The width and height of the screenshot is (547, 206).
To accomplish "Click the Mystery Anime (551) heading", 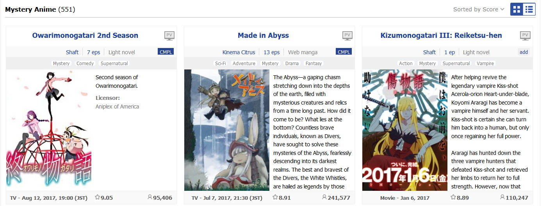I will 40,9.
